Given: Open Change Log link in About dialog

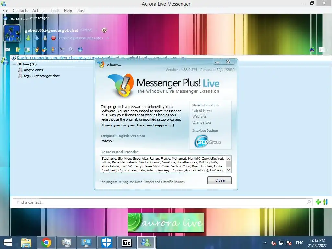Looking at the screenshot, I should point(201,122).
